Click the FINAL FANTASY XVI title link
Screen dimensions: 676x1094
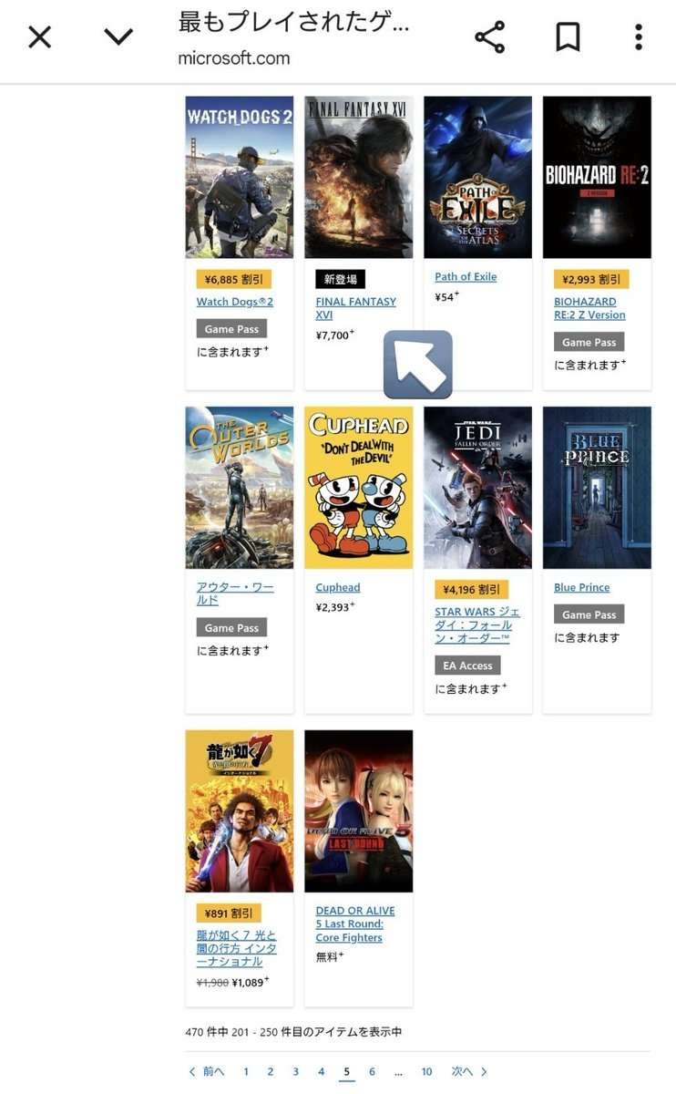pos(356,308)
